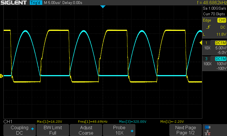Open the Probe 10X softkey menu

(119, 130)
